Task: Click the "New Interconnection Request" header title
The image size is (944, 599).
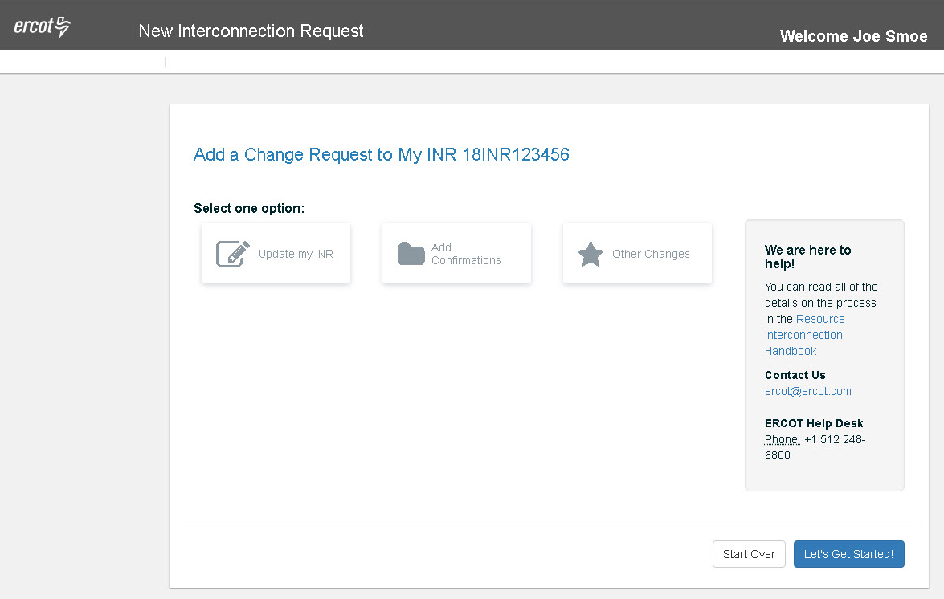Action: 251,31
